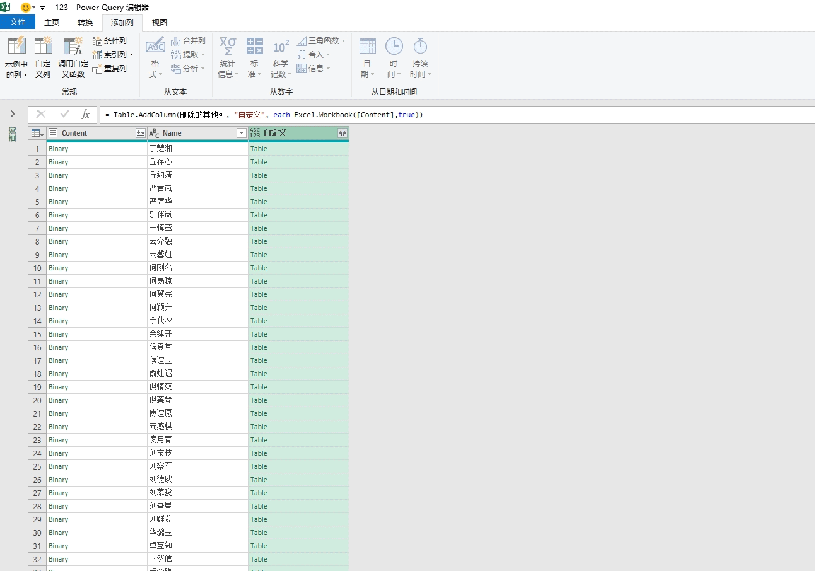Open the table menu icon at grid corner
815x571 pixels.
(37, 133)
